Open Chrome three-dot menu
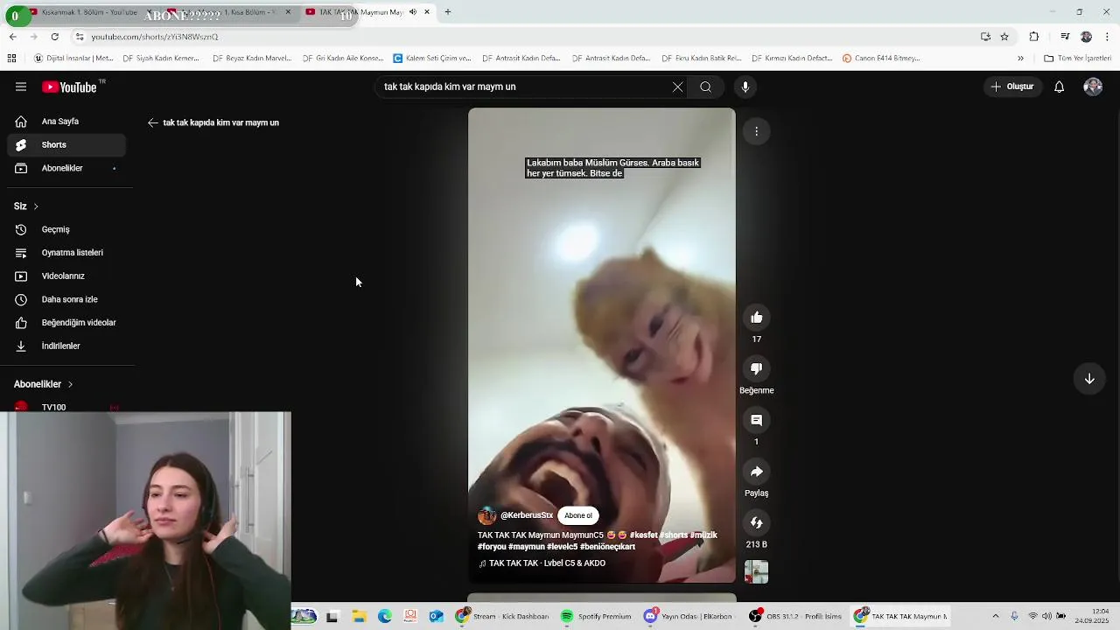This screenshot has height=630, width=1120. tap(1107, 37)
